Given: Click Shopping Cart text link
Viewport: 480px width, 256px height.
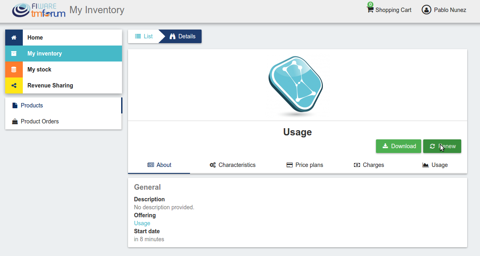Looking at the screenshot, I should [x=393, y=10].
